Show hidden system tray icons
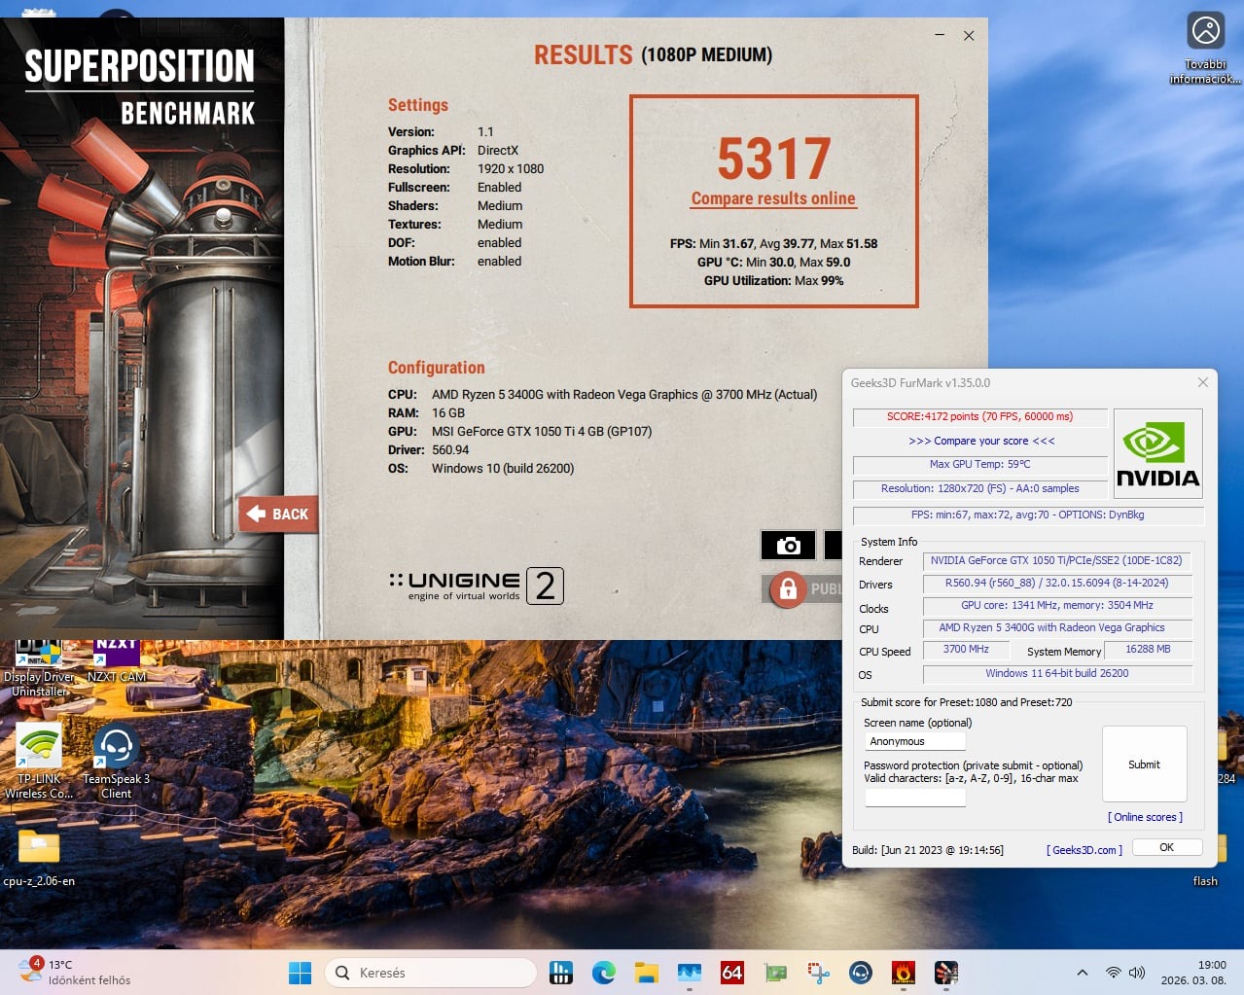The image size is (1244, 995). 1083,973
